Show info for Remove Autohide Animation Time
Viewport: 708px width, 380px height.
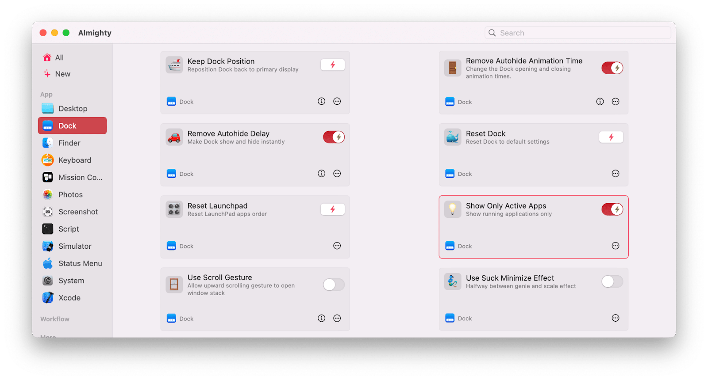(x=600, y=102)
